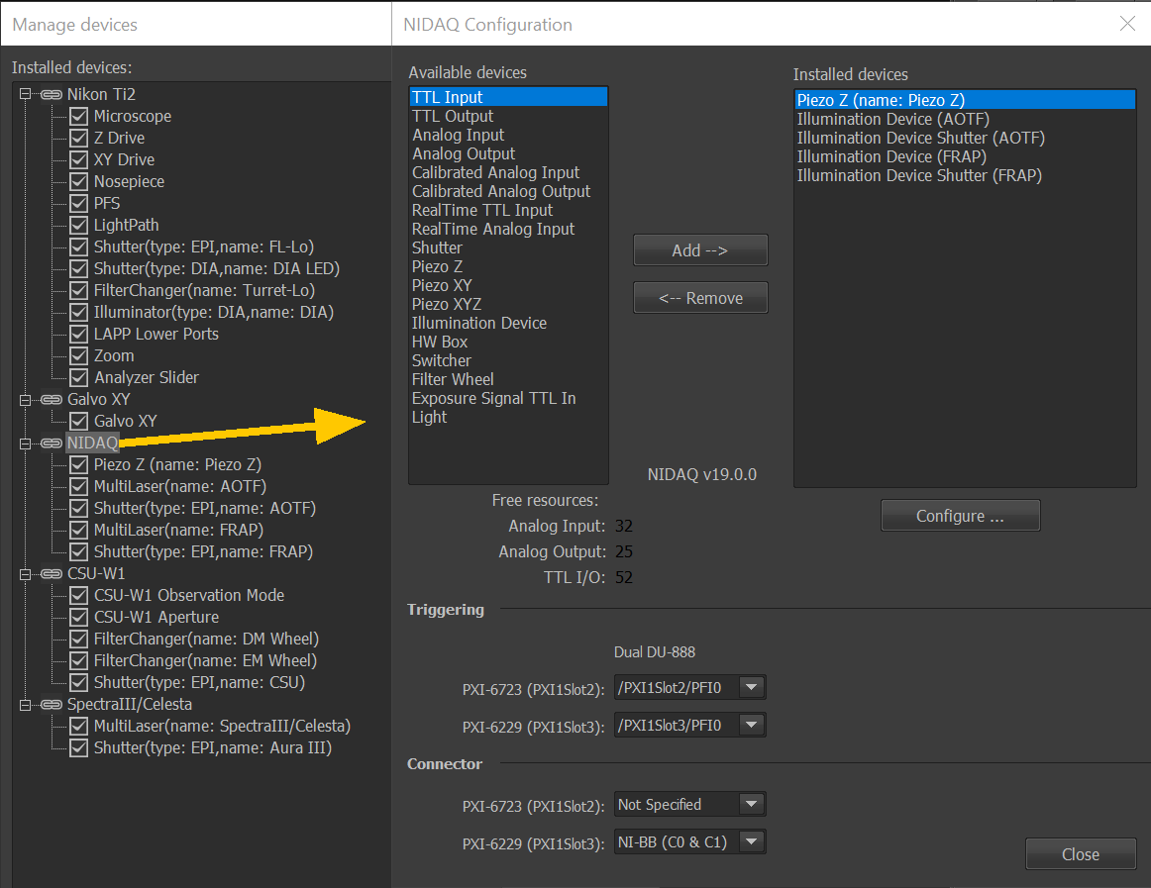This screenshot has width=1151, height=888.
Task: Click the <-- Remove button
Action: 700,298
